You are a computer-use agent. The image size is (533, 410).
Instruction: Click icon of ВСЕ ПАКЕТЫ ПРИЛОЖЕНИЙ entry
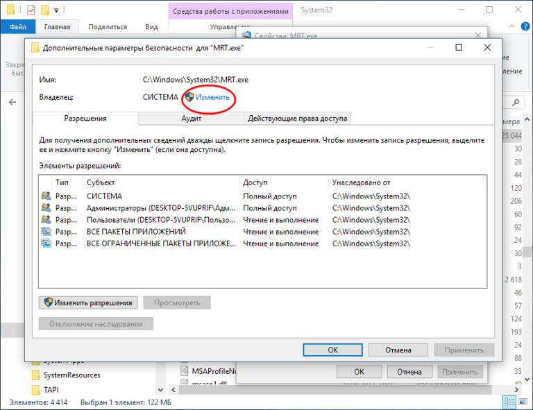pos(46,232)
